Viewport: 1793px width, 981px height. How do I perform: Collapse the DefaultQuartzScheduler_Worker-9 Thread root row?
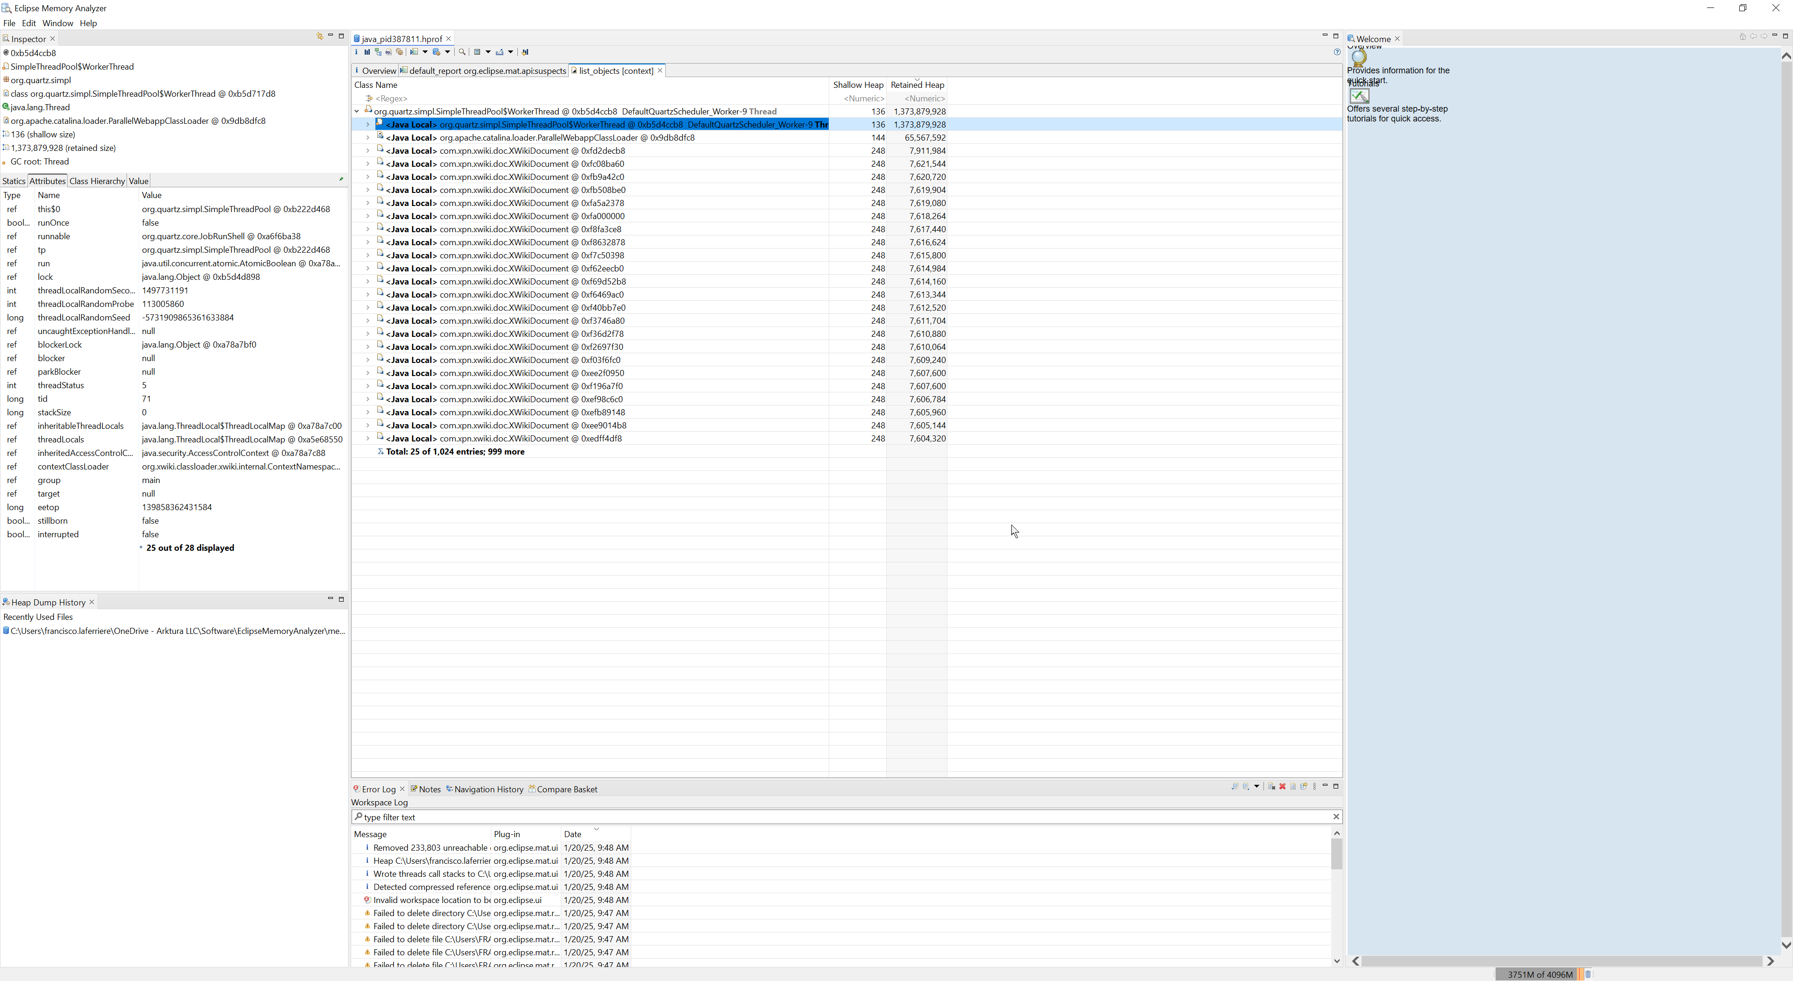[x=357, y=111]
